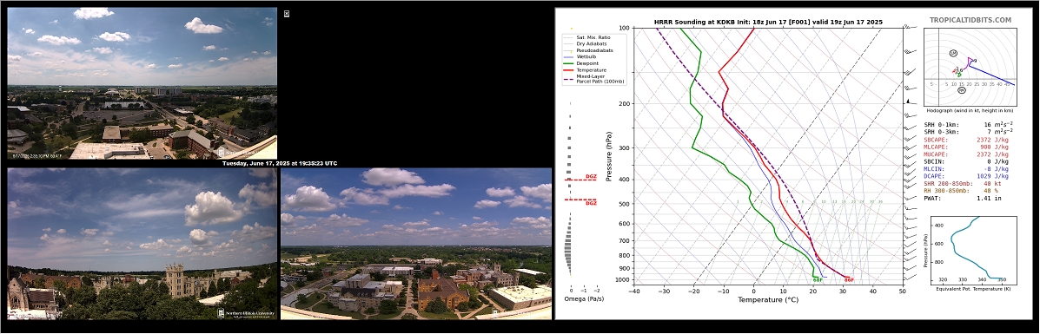This screenshot has width=1040, height=334.
Task: Click the 86F surface temperature label
Action: click(848, 279)
